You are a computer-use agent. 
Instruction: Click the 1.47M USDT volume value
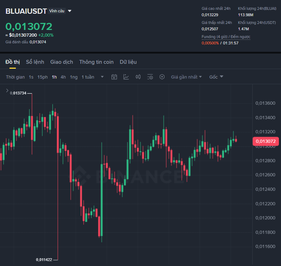(243, 29)
